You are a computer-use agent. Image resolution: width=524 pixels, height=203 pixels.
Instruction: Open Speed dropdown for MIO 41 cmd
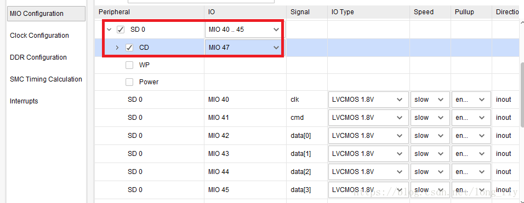click(429, 117)
